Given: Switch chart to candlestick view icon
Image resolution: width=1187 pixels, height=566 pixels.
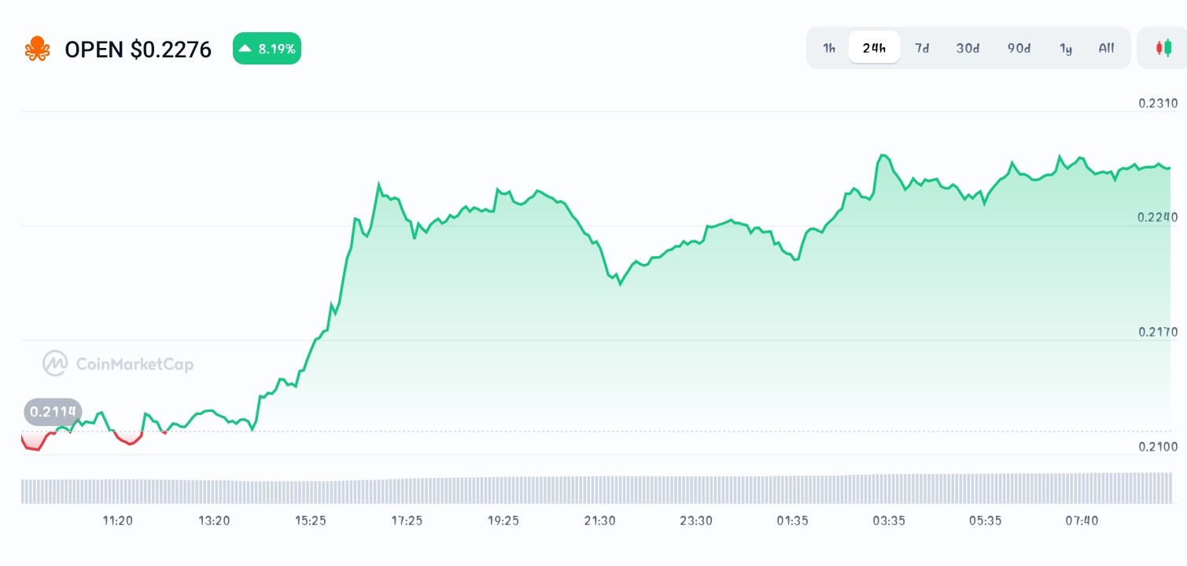Looking at the screenshot, I should pyautogui.click(x=1163, y=48).
